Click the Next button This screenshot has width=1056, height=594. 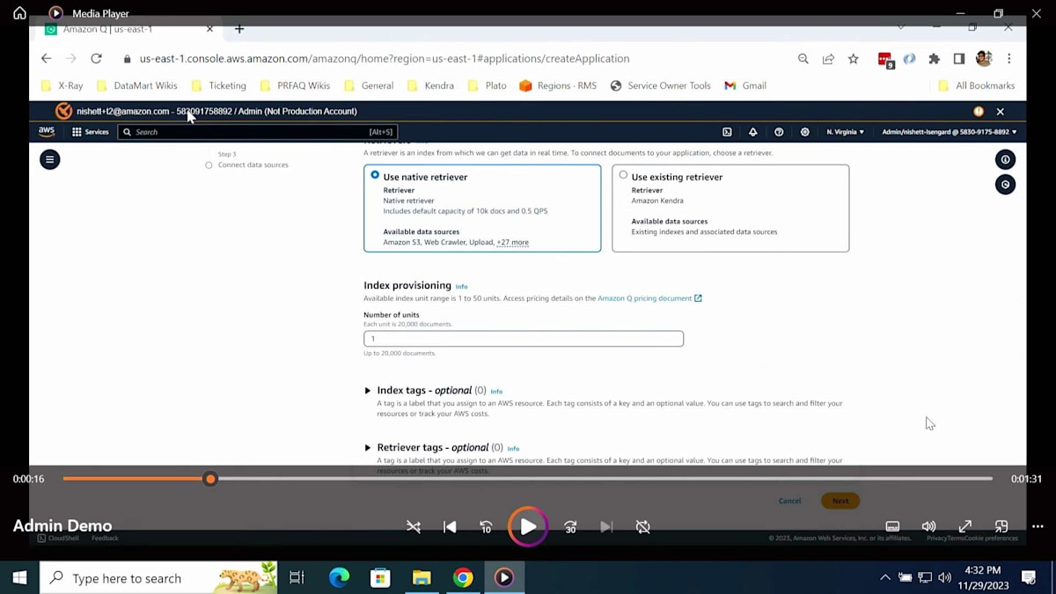click(x=840, y=501)
